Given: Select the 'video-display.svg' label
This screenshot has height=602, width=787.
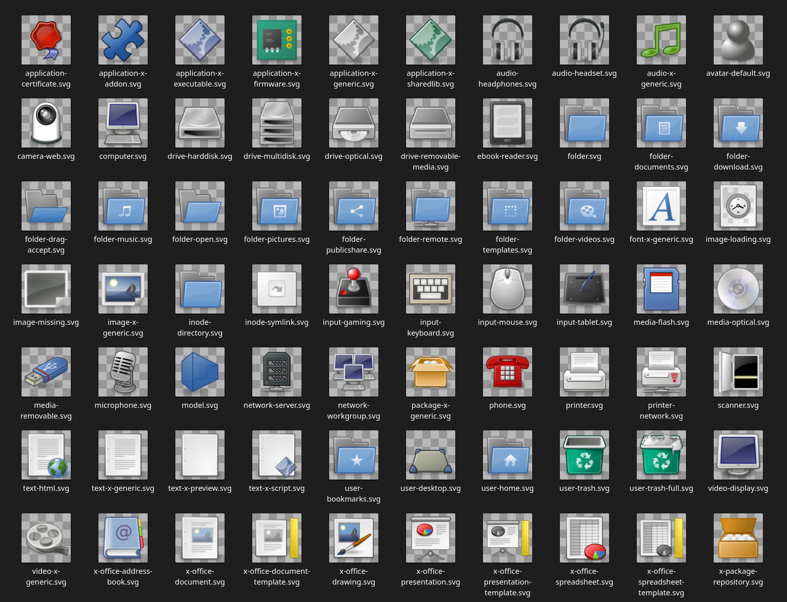Looking at the screenshot, I should click(738, 488).
